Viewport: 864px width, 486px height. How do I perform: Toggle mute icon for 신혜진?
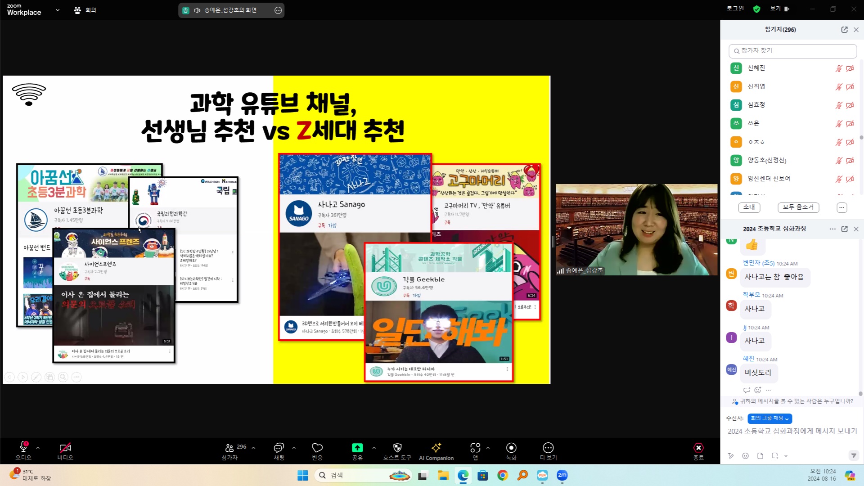839,68
